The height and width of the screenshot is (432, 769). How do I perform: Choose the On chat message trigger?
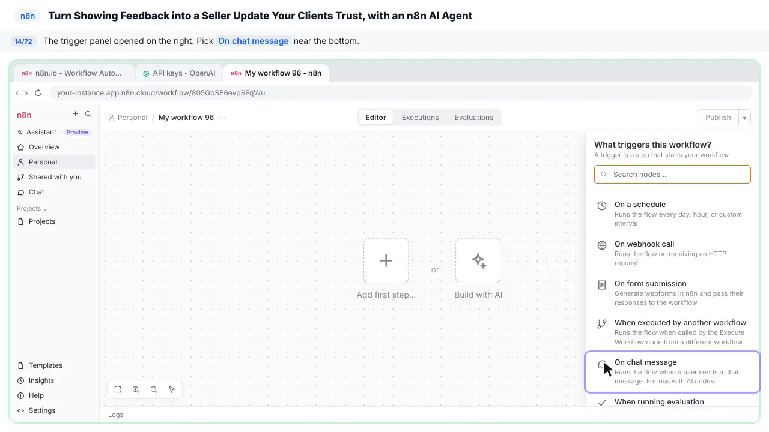pos(672,371)
